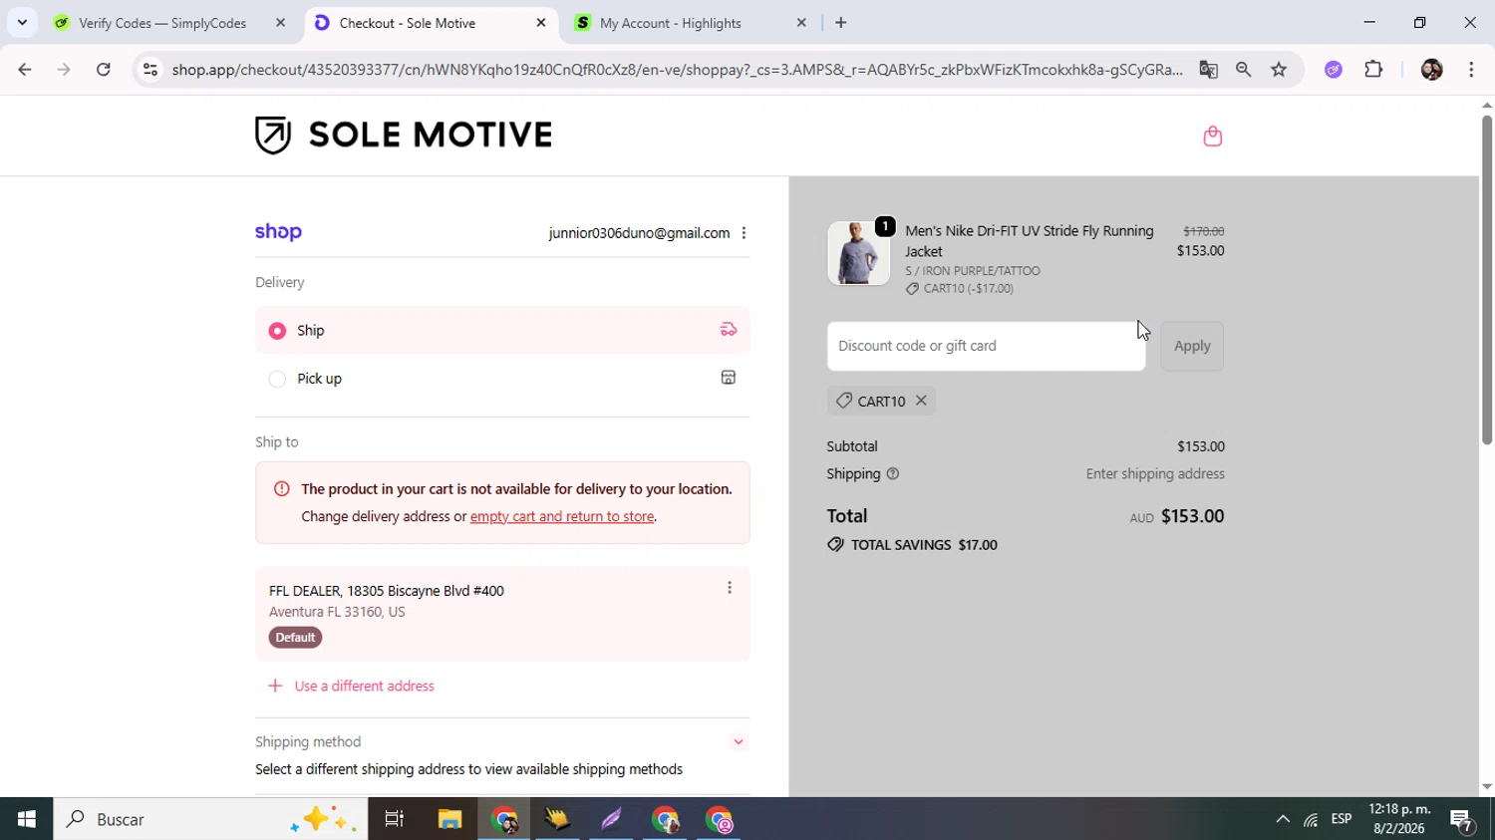Image resolution: width=1495 pixels, height=840 pixels.
Task: Open the zoom magnifier icon
Action: click(x=1243, y=70)
